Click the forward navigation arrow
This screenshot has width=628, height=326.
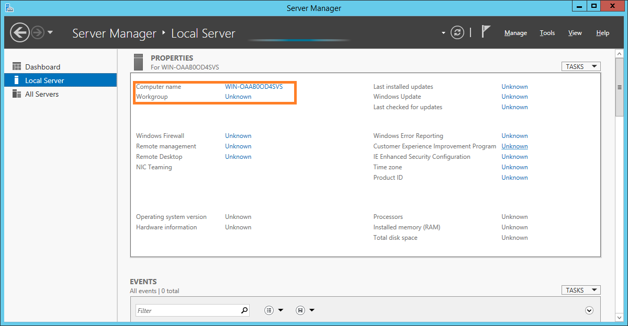pos(37,33)
